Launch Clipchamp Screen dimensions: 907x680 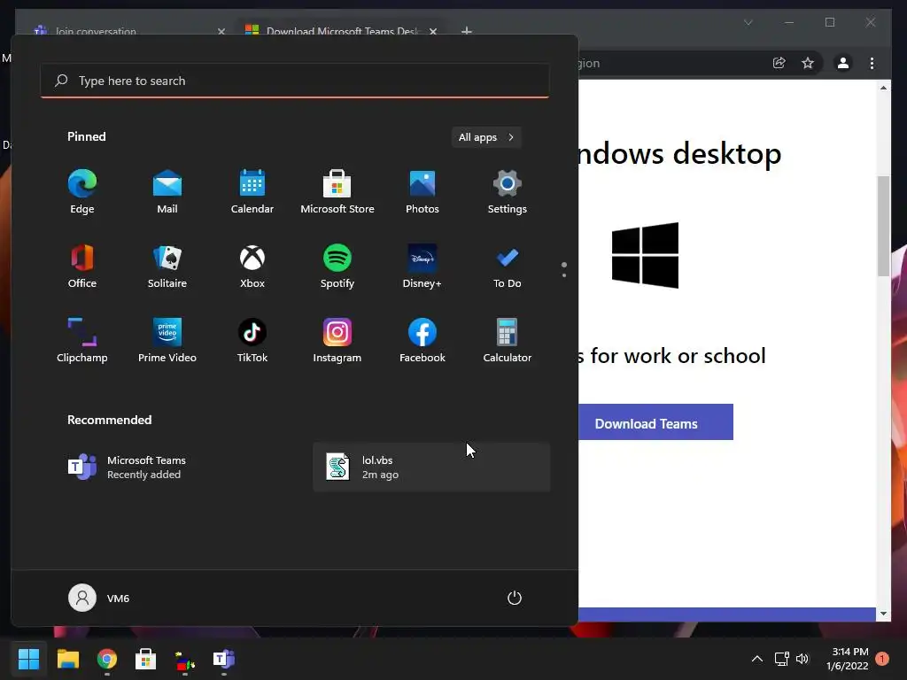coord(82,341)
